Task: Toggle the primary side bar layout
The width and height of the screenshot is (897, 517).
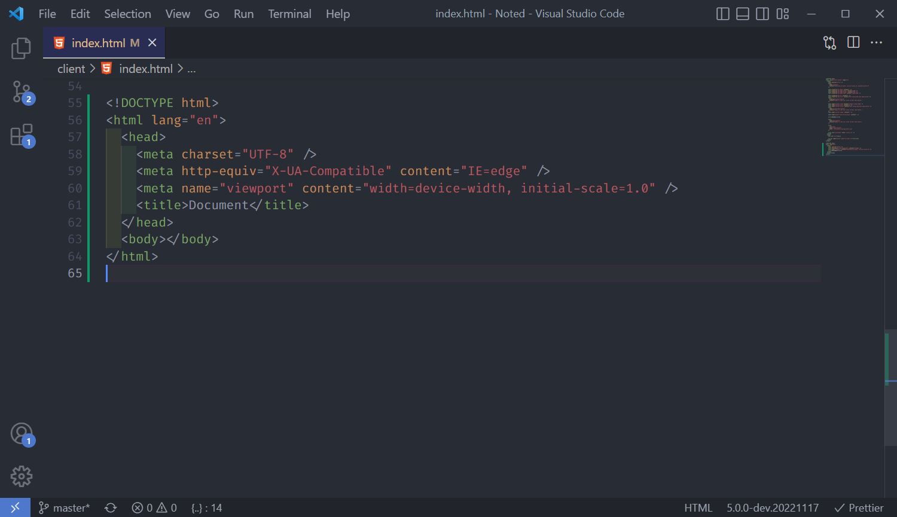Action: click(722, 13)
